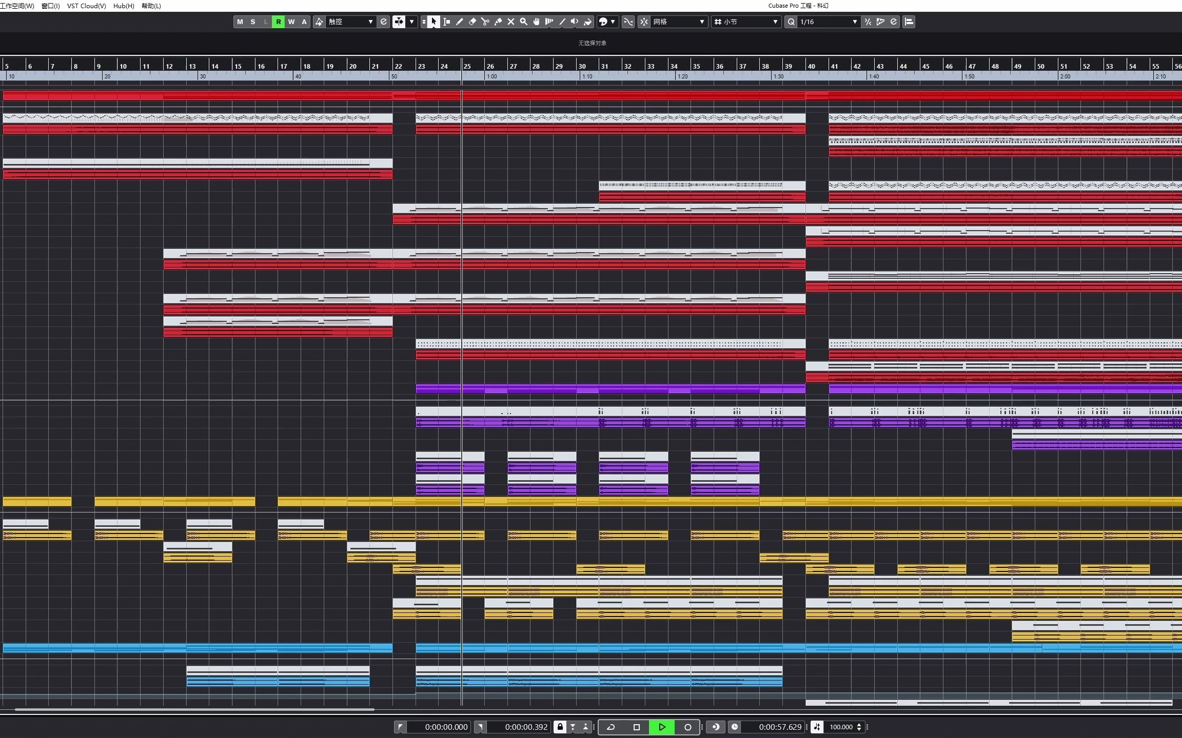
Task: Toggle Read automation (R) for all tracks
Action: pyautogui.click(x=279, y=22)
